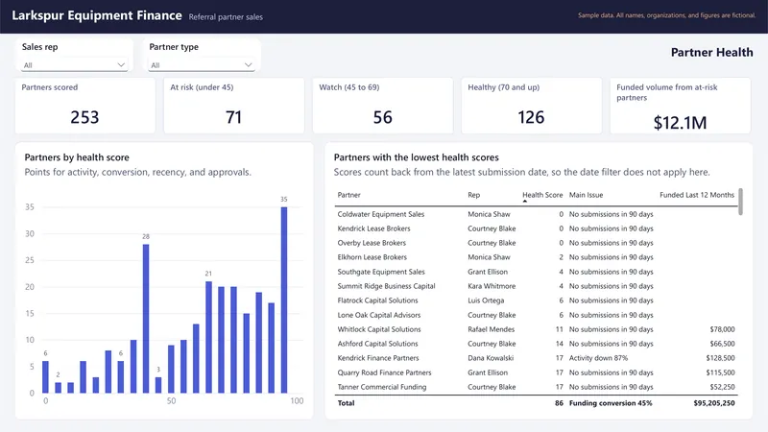Click the $115,500 funded amount cell

pyautogui.click(x=721, y=372)
